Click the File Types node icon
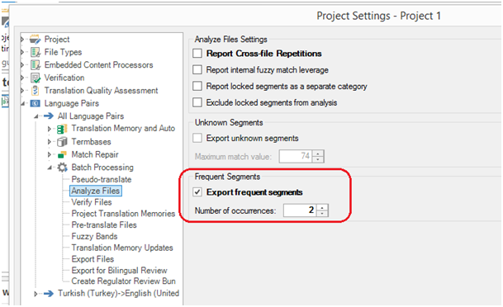503x307 pixels. click(35, 52)
